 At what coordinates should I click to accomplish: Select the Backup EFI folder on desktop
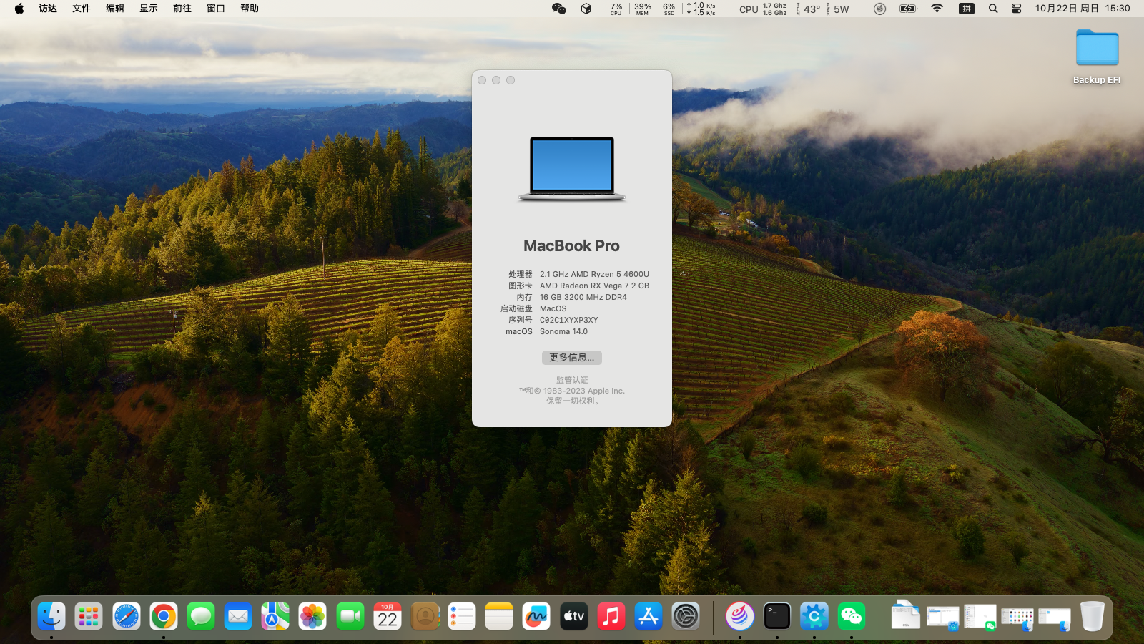1097,57
